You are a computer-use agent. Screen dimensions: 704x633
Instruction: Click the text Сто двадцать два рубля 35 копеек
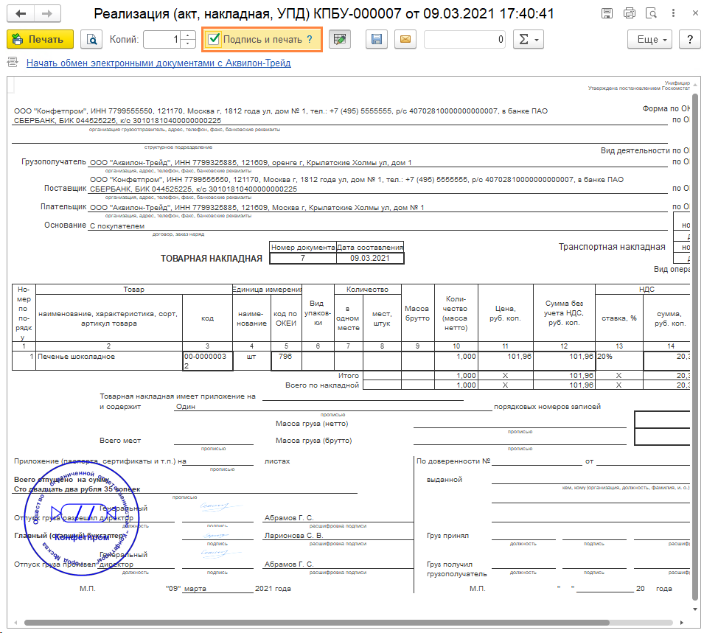tap(77, 489)
